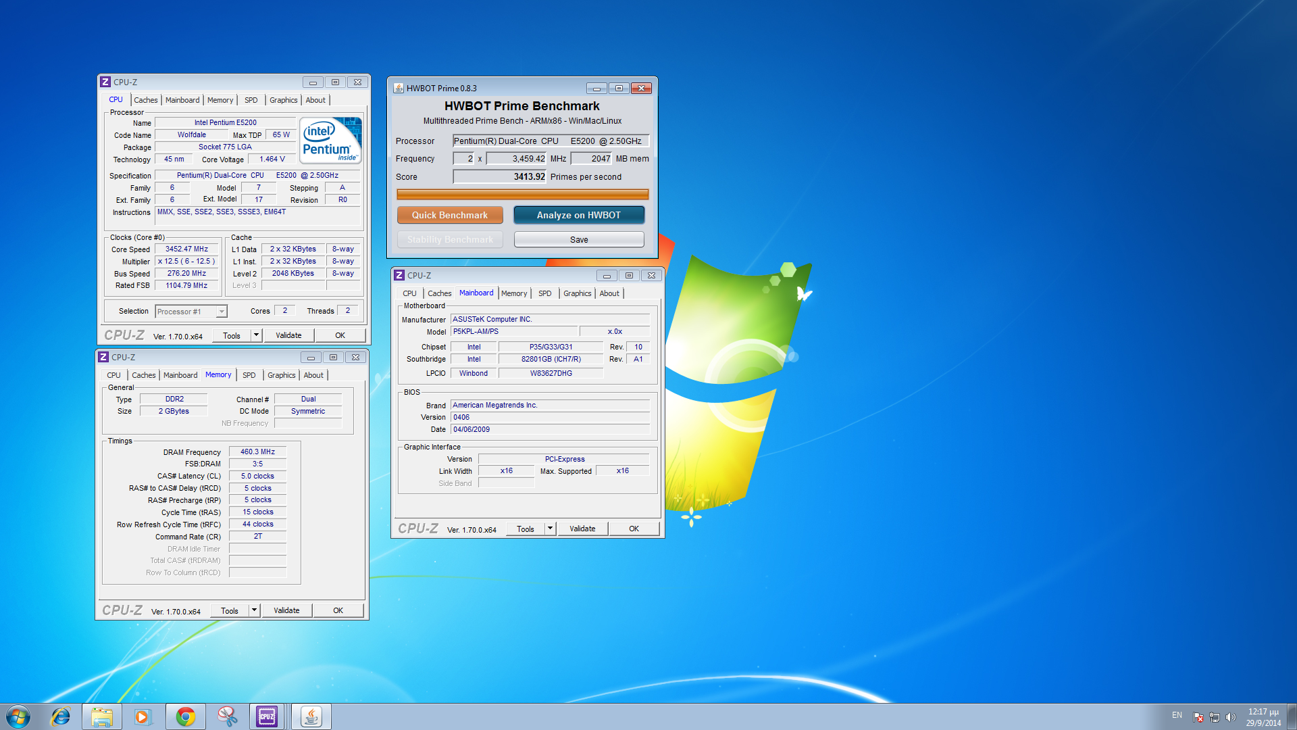Image resolution: width=1297 pixels, height=730 pixels.
Task: Start Quick Benchmark in HWBOT Prime
Action: coord(450,215)
